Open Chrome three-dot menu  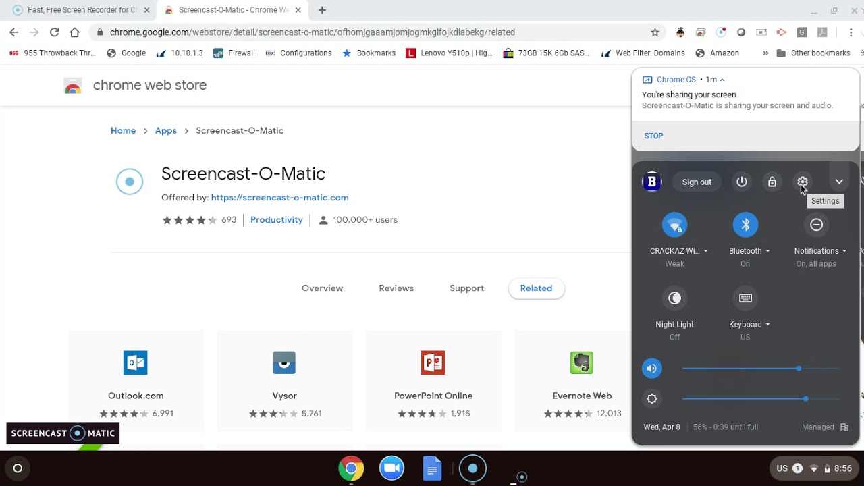pyautogui.click(x=851, y=32)
